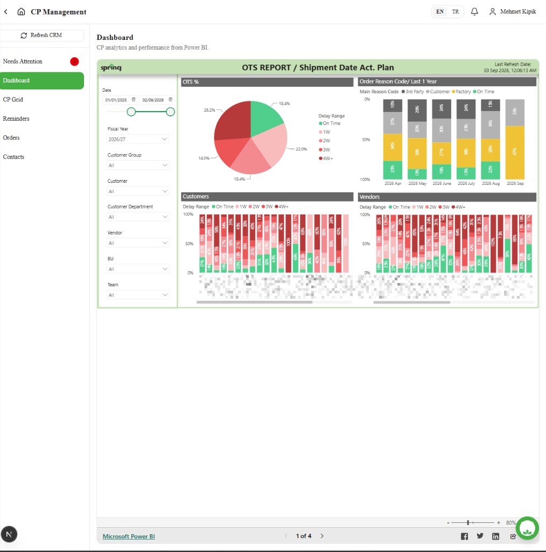This screenshot has height=552, width=546.
Task: Go to the previous report page arrow
Action: (x=286, y=536)
